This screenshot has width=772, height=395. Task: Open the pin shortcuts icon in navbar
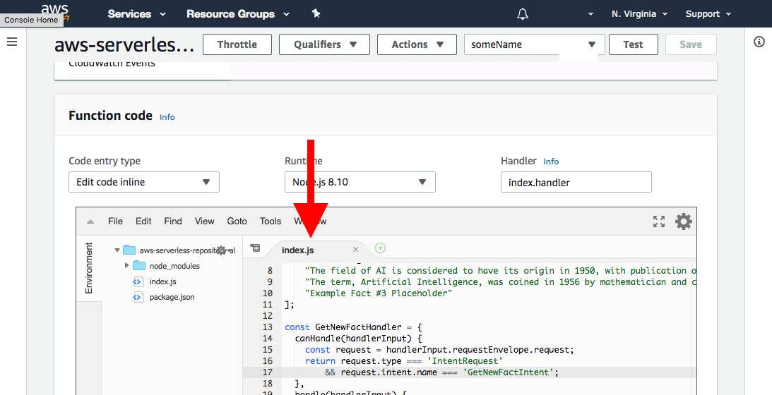click(x=316, y=13)
